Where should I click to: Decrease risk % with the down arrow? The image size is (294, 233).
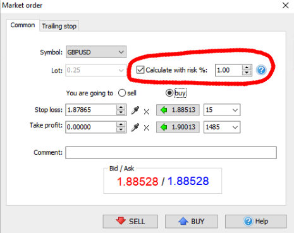[x=247, y=73]
